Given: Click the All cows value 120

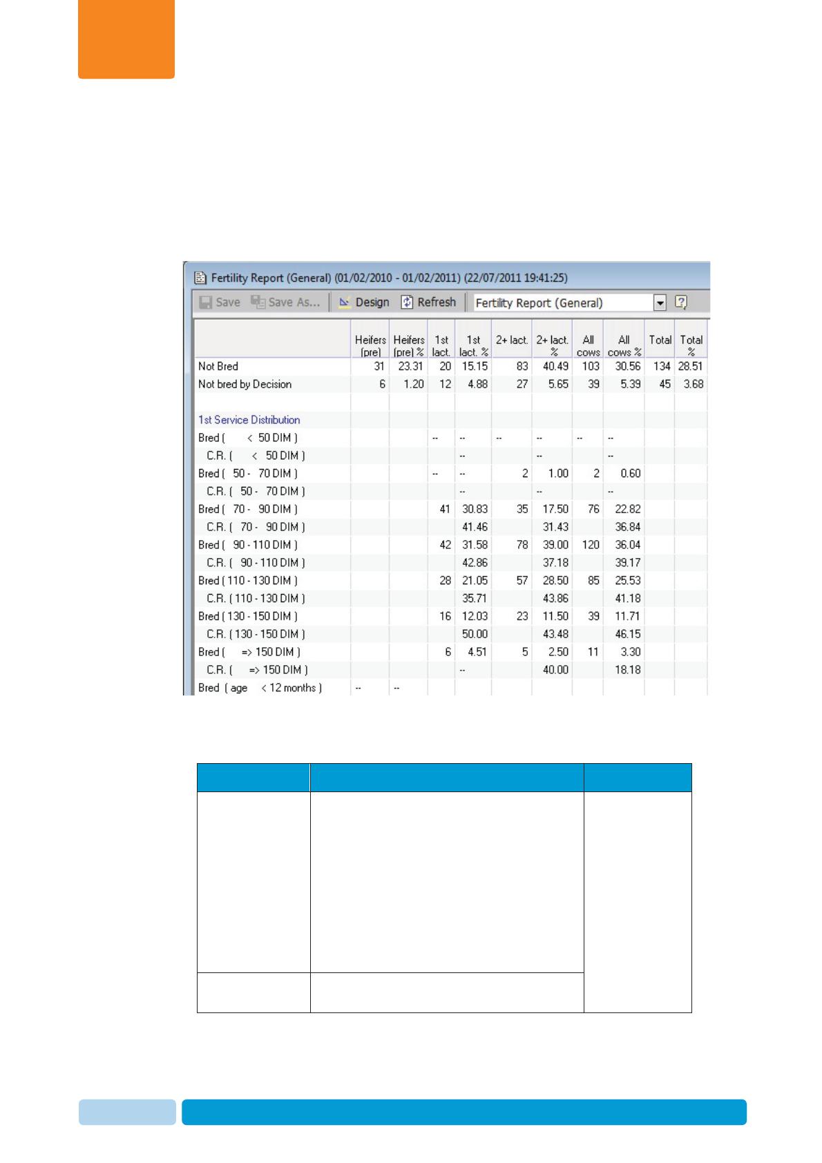Looking at the screenshot, I should pyautogui.click(x=591, y=545).
